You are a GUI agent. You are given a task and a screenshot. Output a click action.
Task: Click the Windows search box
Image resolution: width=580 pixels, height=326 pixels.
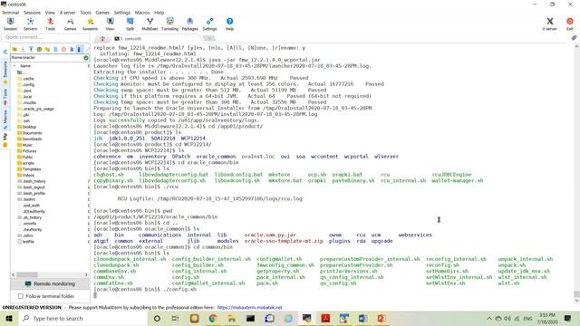[x=83, y=318]
